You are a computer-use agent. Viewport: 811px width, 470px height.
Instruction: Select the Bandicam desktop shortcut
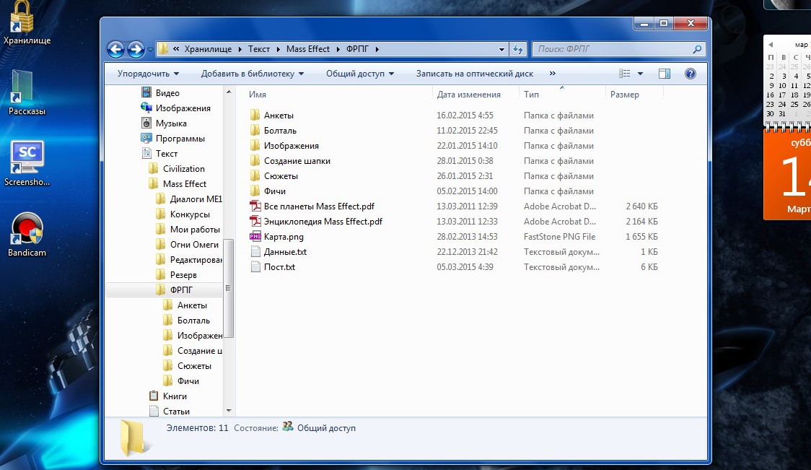click(27, 235)
